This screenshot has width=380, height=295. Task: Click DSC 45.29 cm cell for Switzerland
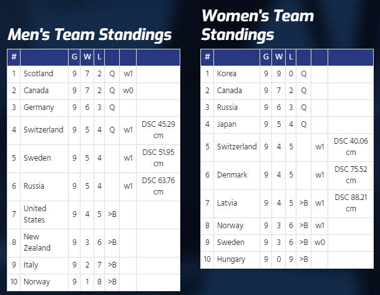(x=158, y=130)
